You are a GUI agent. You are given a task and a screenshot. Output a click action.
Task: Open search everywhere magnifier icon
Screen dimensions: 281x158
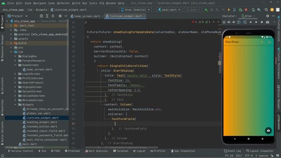click(267, 10)
